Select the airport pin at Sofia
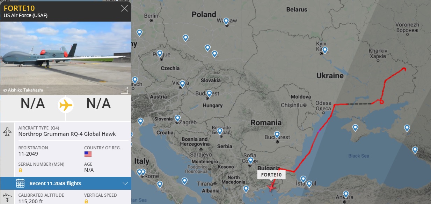The height and width of the screenshot is (204, 431). 250,160
